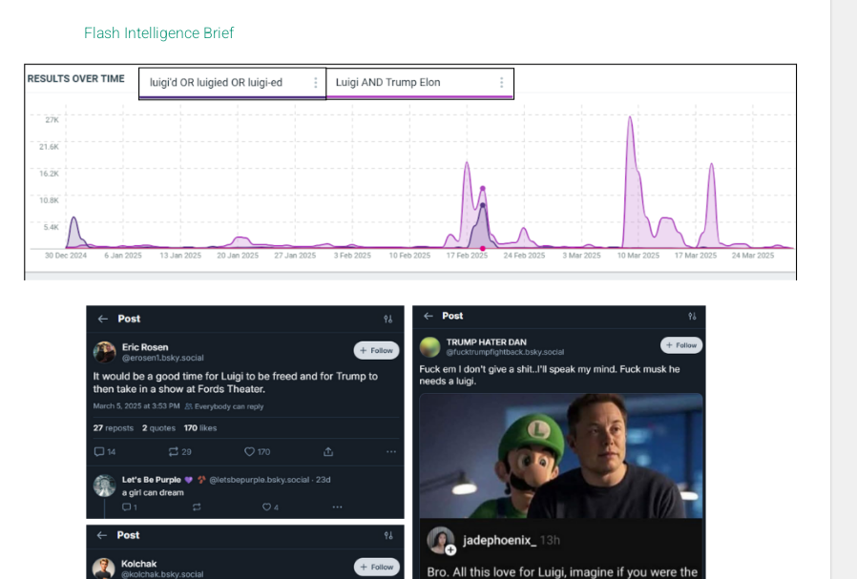This screenshot has height=579, width=857.
Task: Switch to the "luigi'd OR luigied OR luigi-ed" tab
Action: pos(232,83)
